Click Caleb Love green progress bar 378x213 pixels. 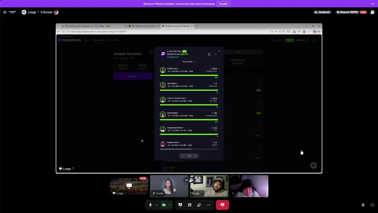pyautogui.click(x=189, y=75)
